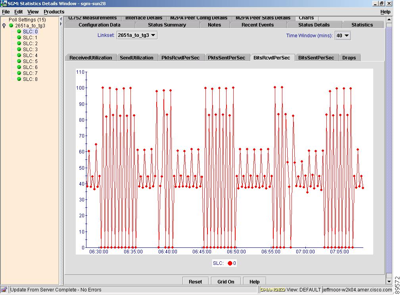Click the red SLC 0 legend marker
Viewport: 401px width, 295px height.
[x=230, y=263]
